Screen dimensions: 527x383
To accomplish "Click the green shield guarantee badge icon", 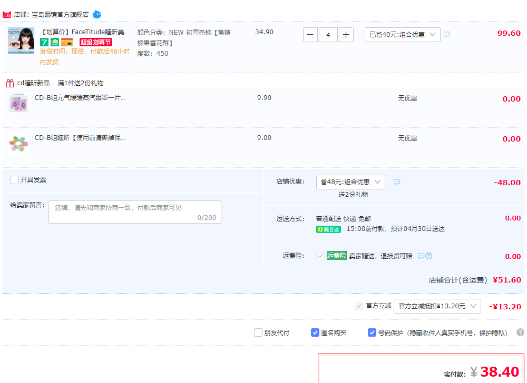I will [x=55, y=42].
